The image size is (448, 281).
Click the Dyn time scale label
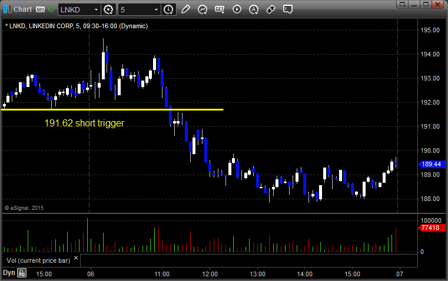9,273
